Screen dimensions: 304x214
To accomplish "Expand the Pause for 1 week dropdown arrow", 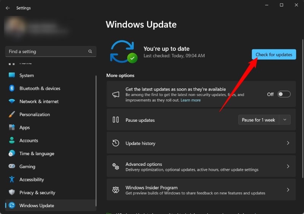I will pos(285,120).
